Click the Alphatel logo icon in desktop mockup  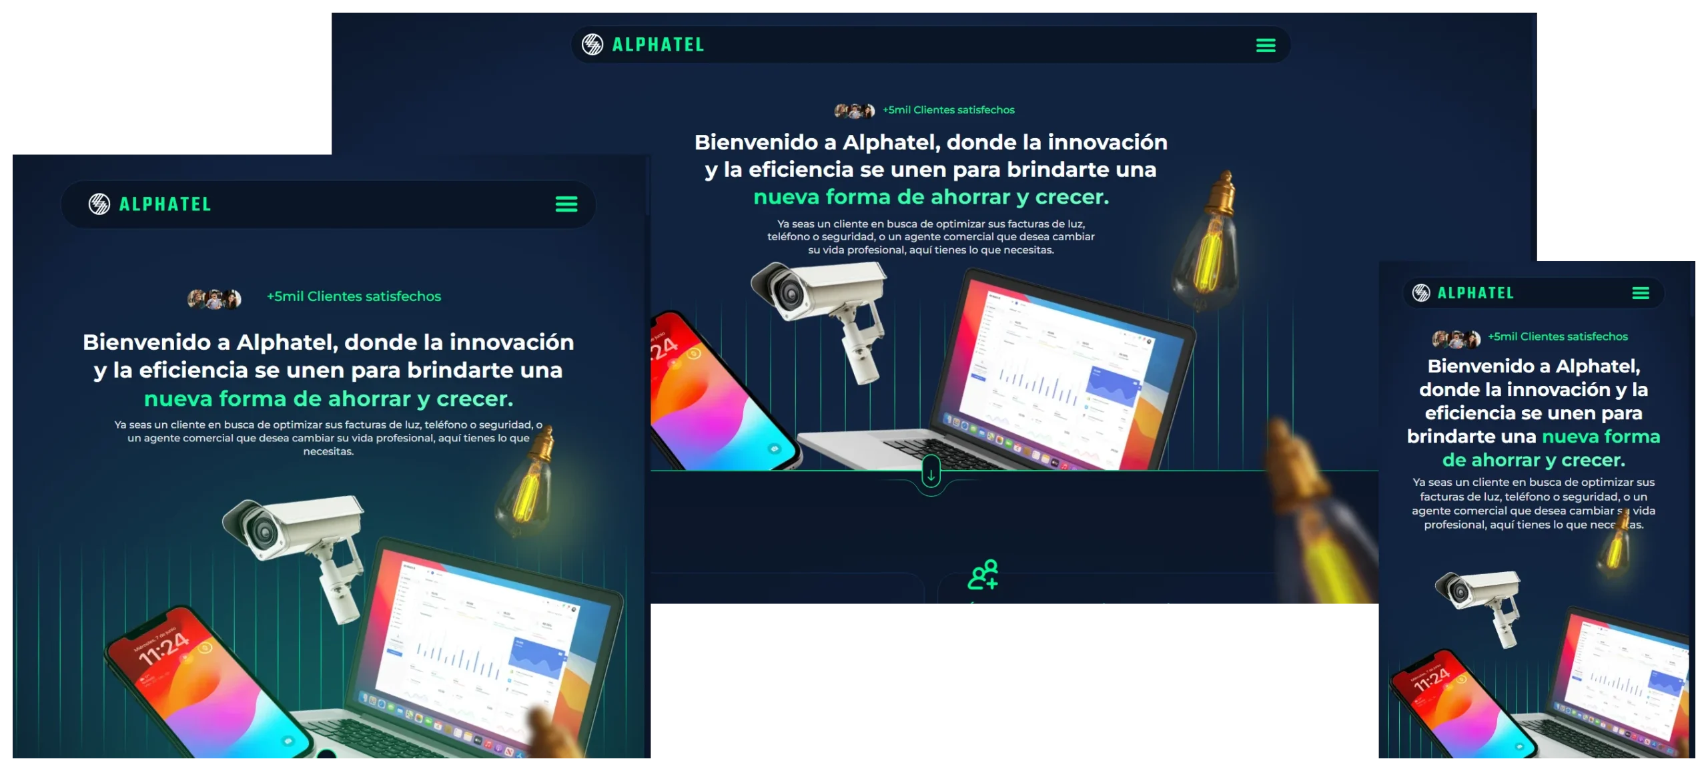pos(592,45)
